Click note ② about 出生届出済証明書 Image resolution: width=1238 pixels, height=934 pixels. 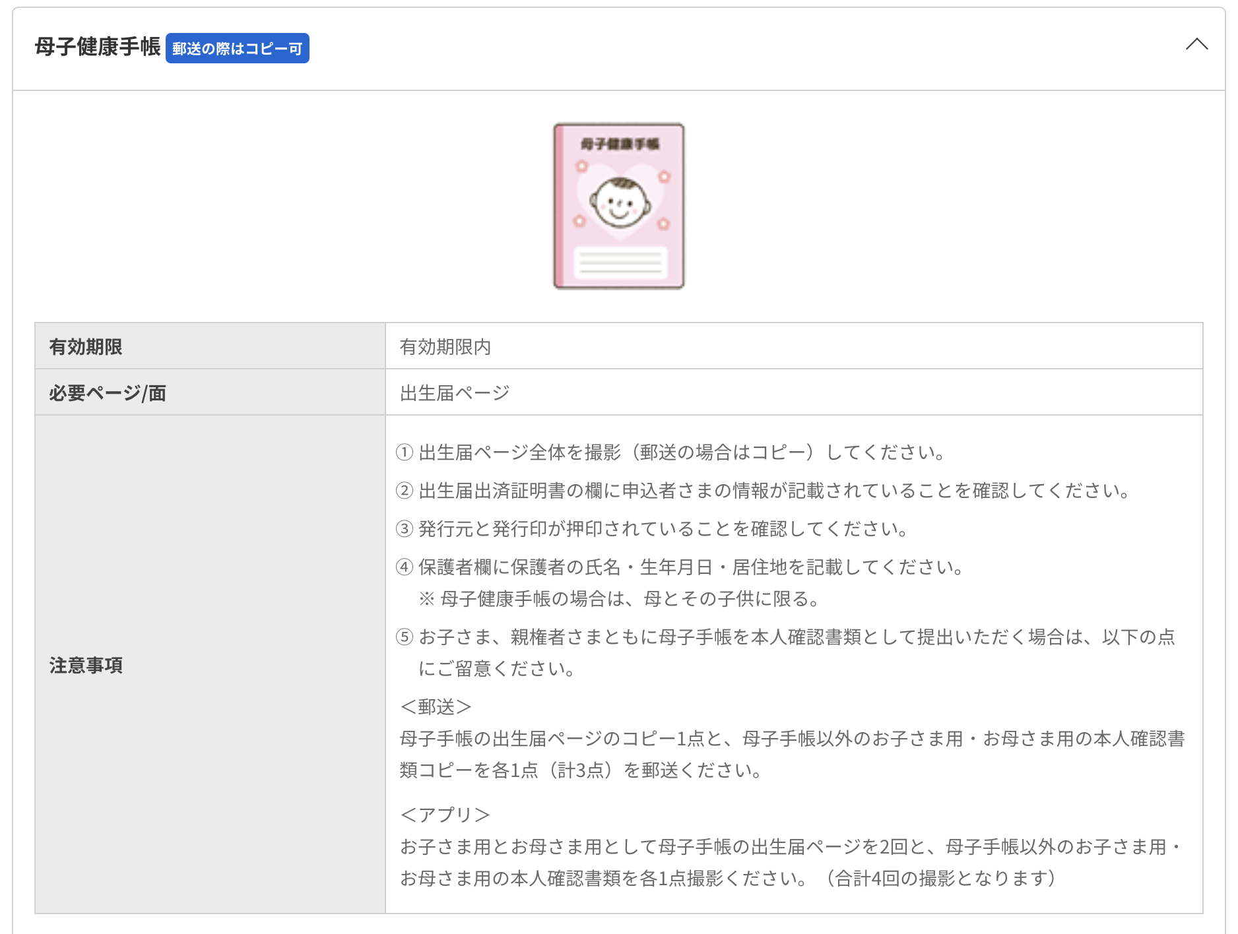pos(764,491)
